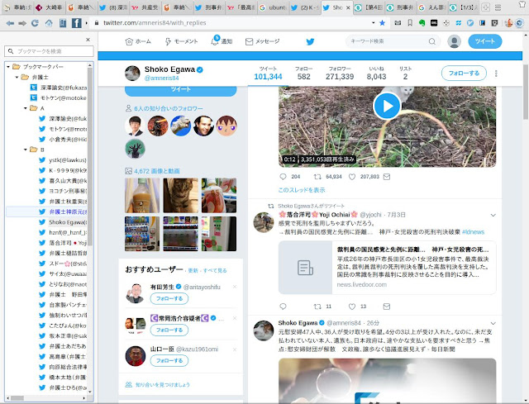
Task: Open the 弁護士神原元 bookmark
Action: pyautogui.click(x=63, y=212)
